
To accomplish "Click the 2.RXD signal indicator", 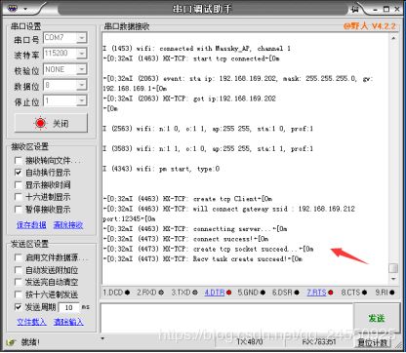I will coord(150,293).
